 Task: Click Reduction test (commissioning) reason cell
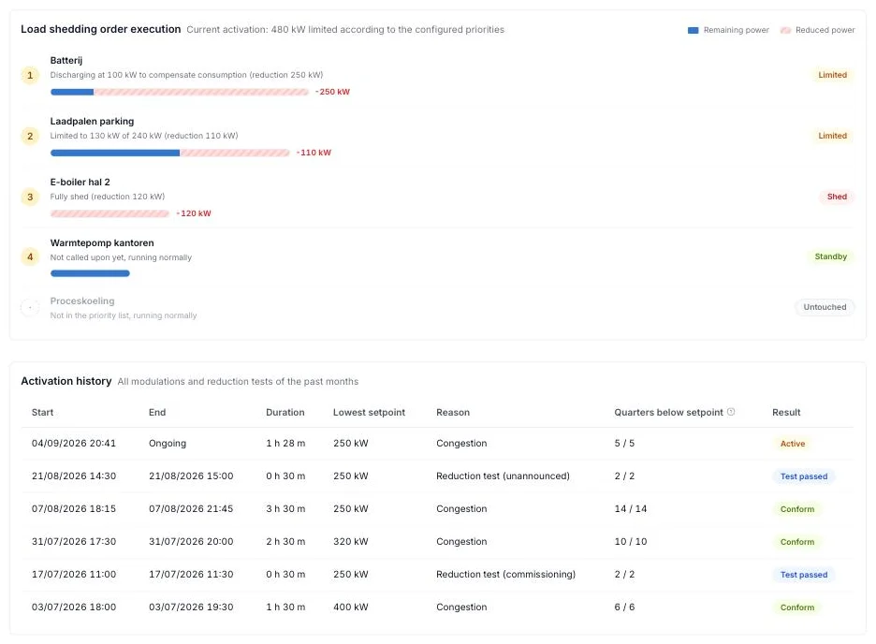coord(505,574)
